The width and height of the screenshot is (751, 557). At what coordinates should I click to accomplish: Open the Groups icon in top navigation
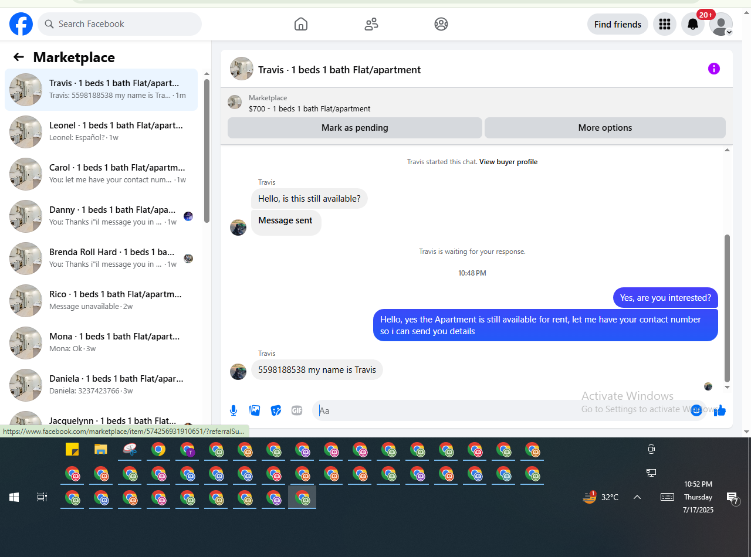coord(441,24)
